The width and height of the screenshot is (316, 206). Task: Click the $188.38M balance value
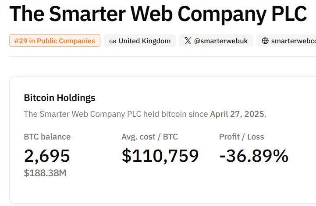(x=45, y=173)
